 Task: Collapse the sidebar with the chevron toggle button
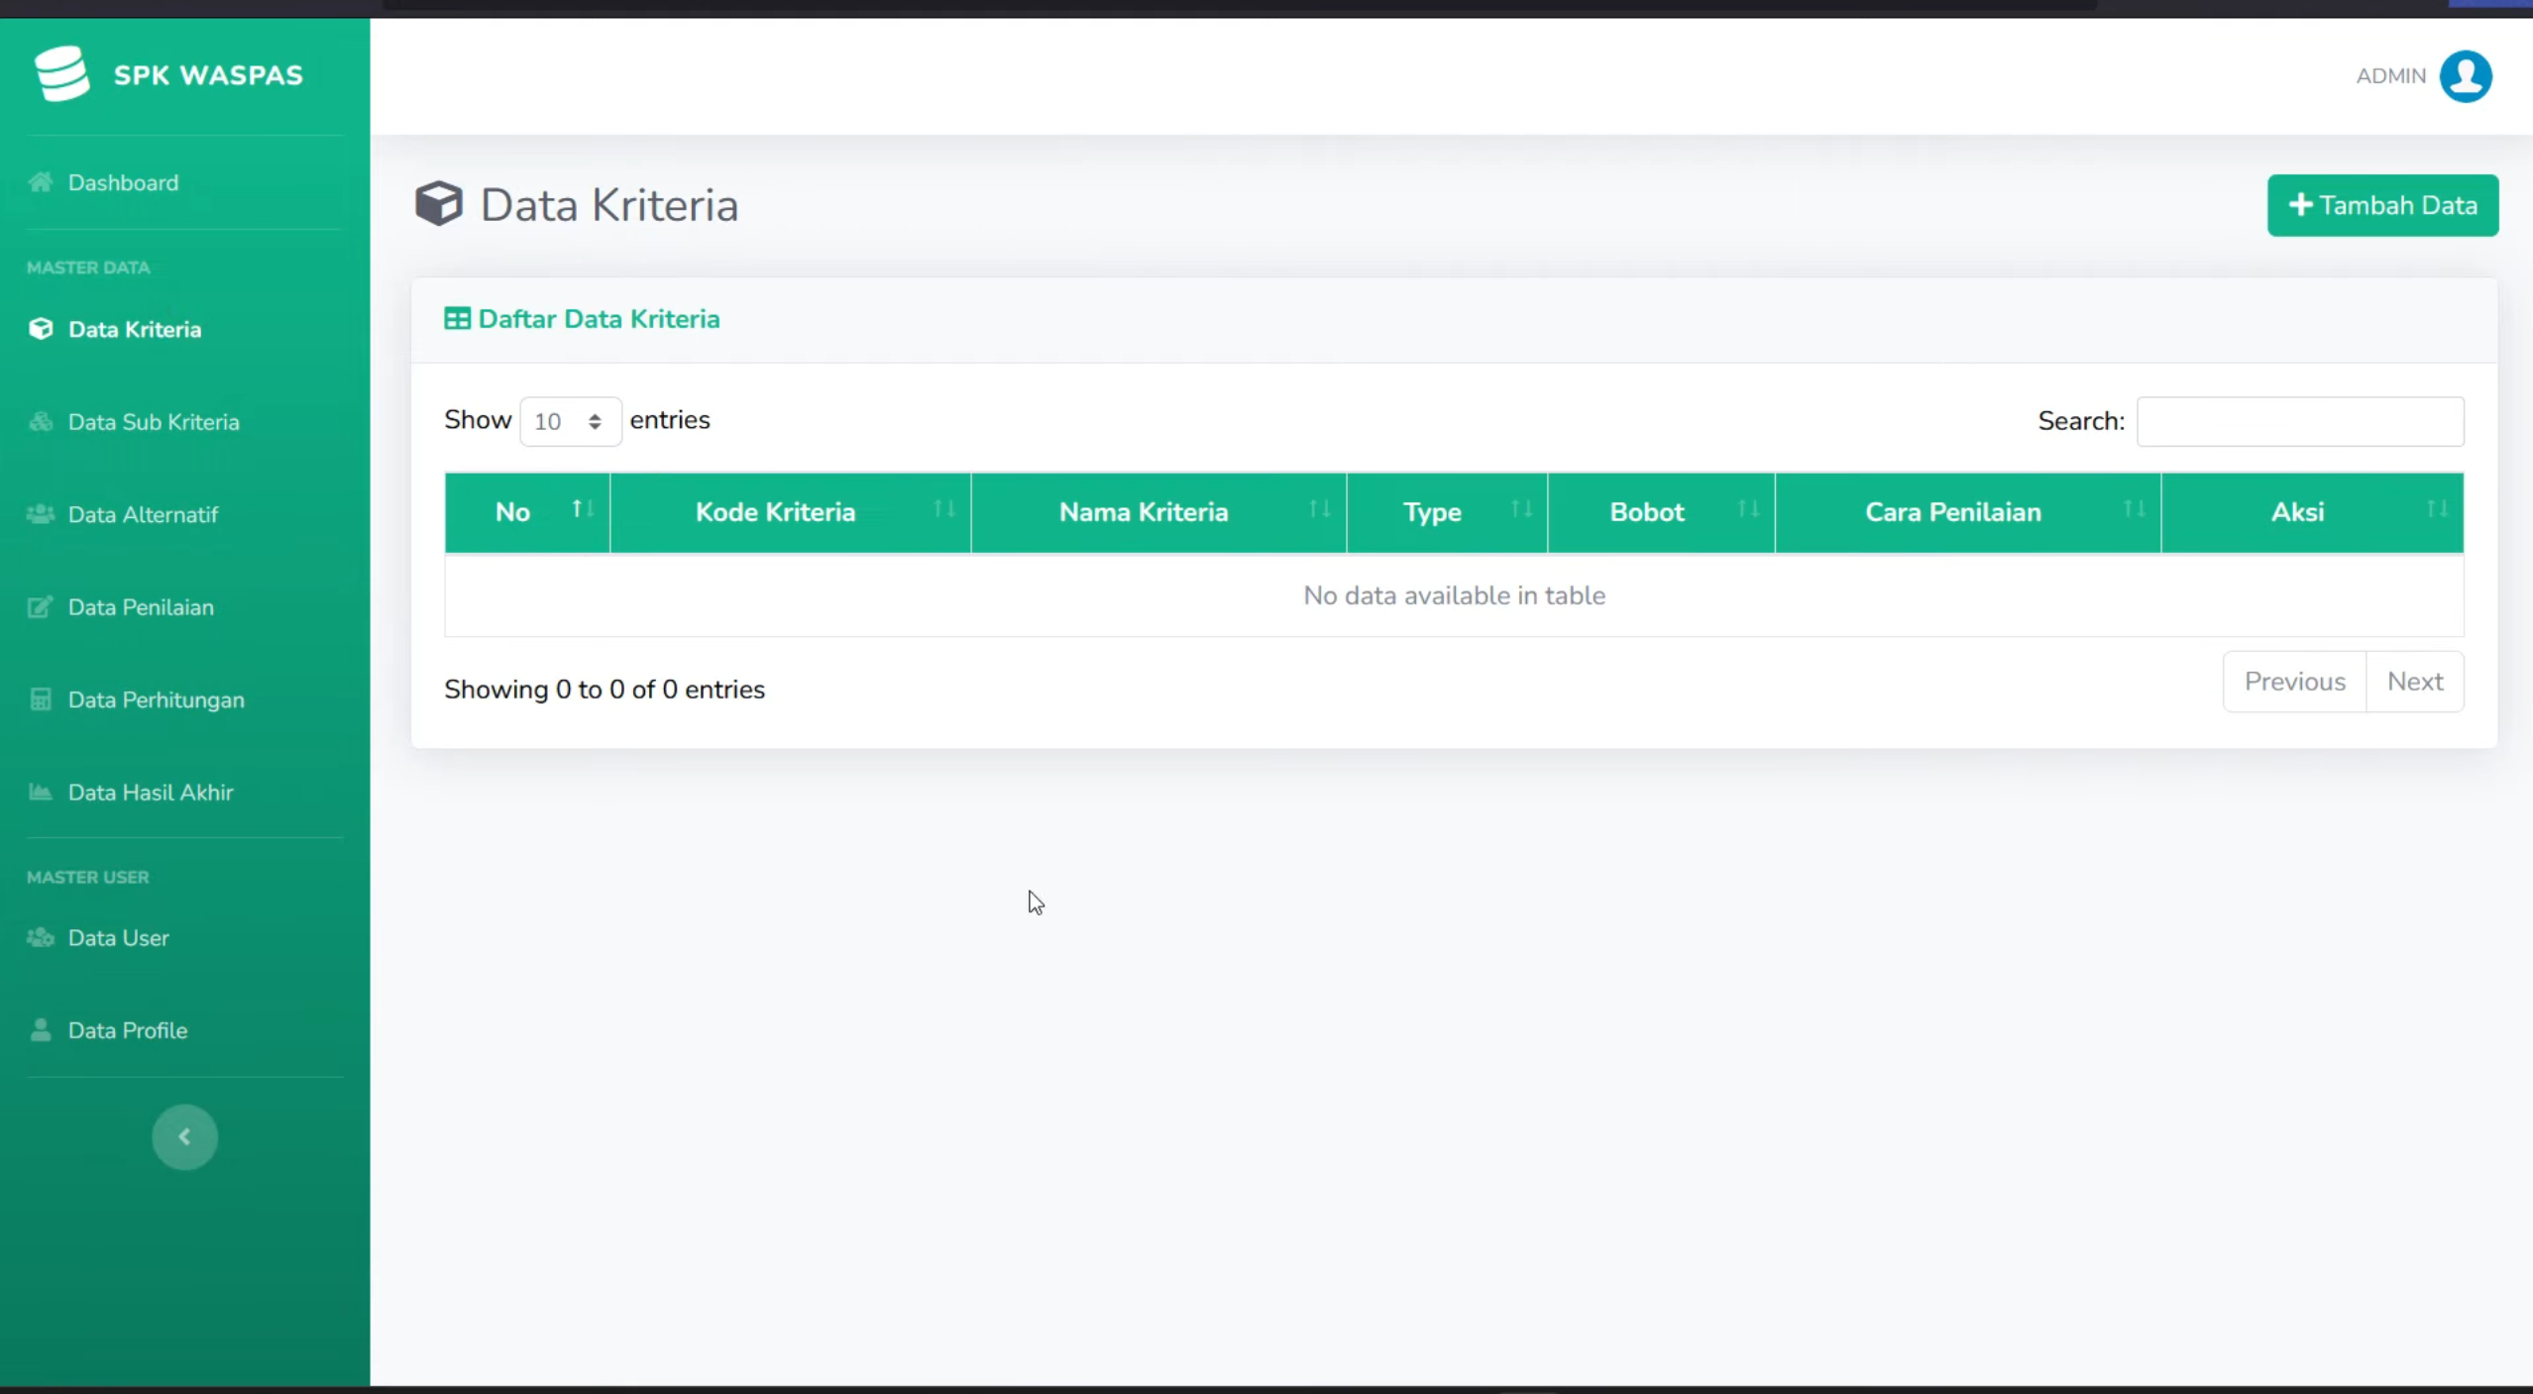[x=184, y=1137]
